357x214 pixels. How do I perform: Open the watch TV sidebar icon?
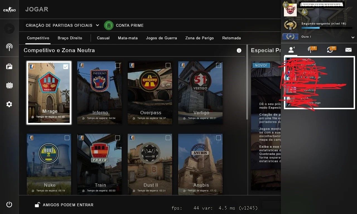9,85
